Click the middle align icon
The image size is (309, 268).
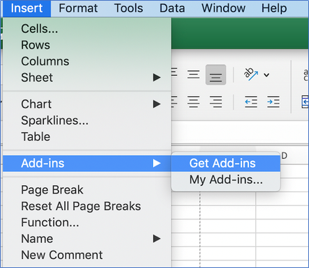click(x=193, y=74)
